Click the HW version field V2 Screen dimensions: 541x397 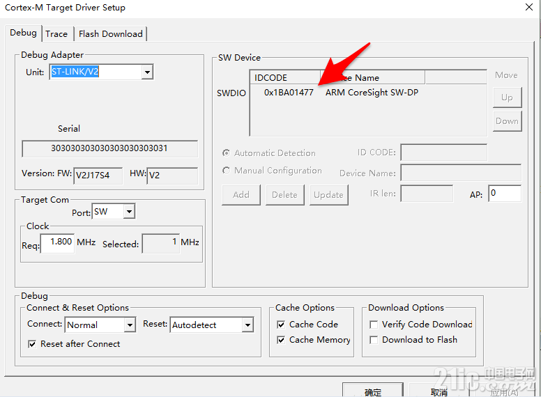point(172,176)
